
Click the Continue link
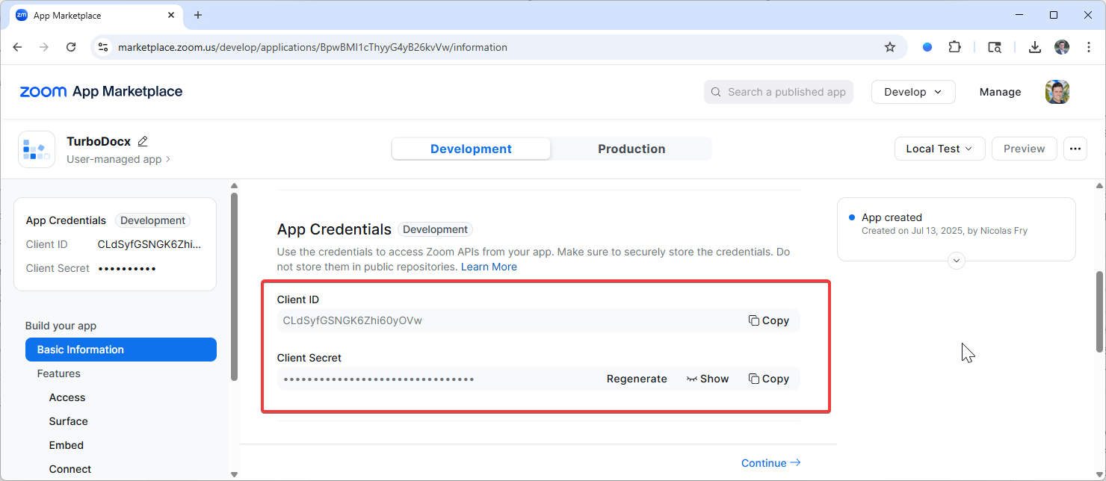click(770, 463)
